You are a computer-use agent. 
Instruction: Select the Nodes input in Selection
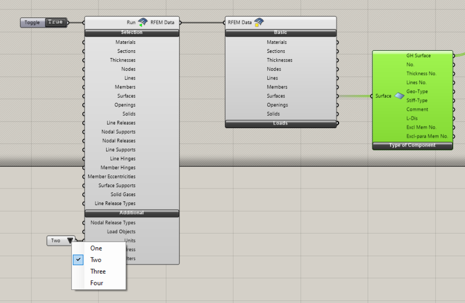point(128,69)
